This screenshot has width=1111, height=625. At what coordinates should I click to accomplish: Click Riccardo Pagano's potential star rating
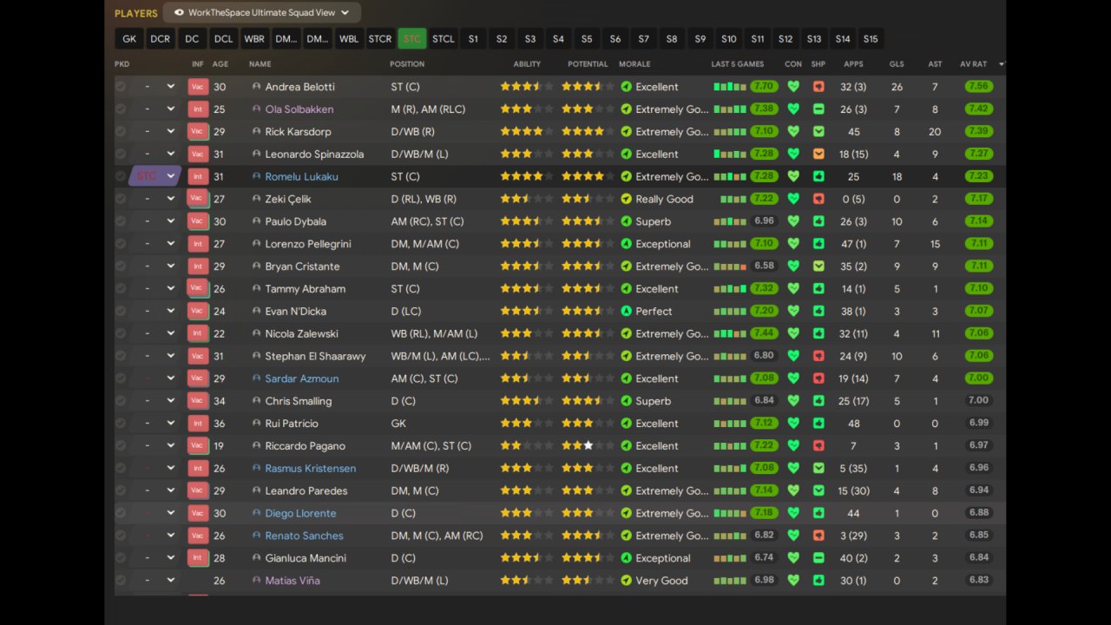(588, 446)
